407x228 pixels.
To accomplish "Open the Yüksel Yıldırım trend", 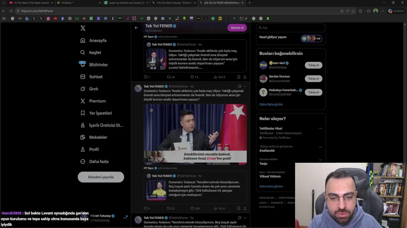I will (270, 176).
